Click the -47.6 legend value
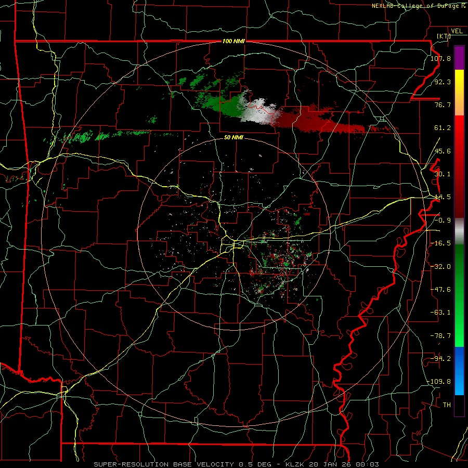 click(440, 290)
